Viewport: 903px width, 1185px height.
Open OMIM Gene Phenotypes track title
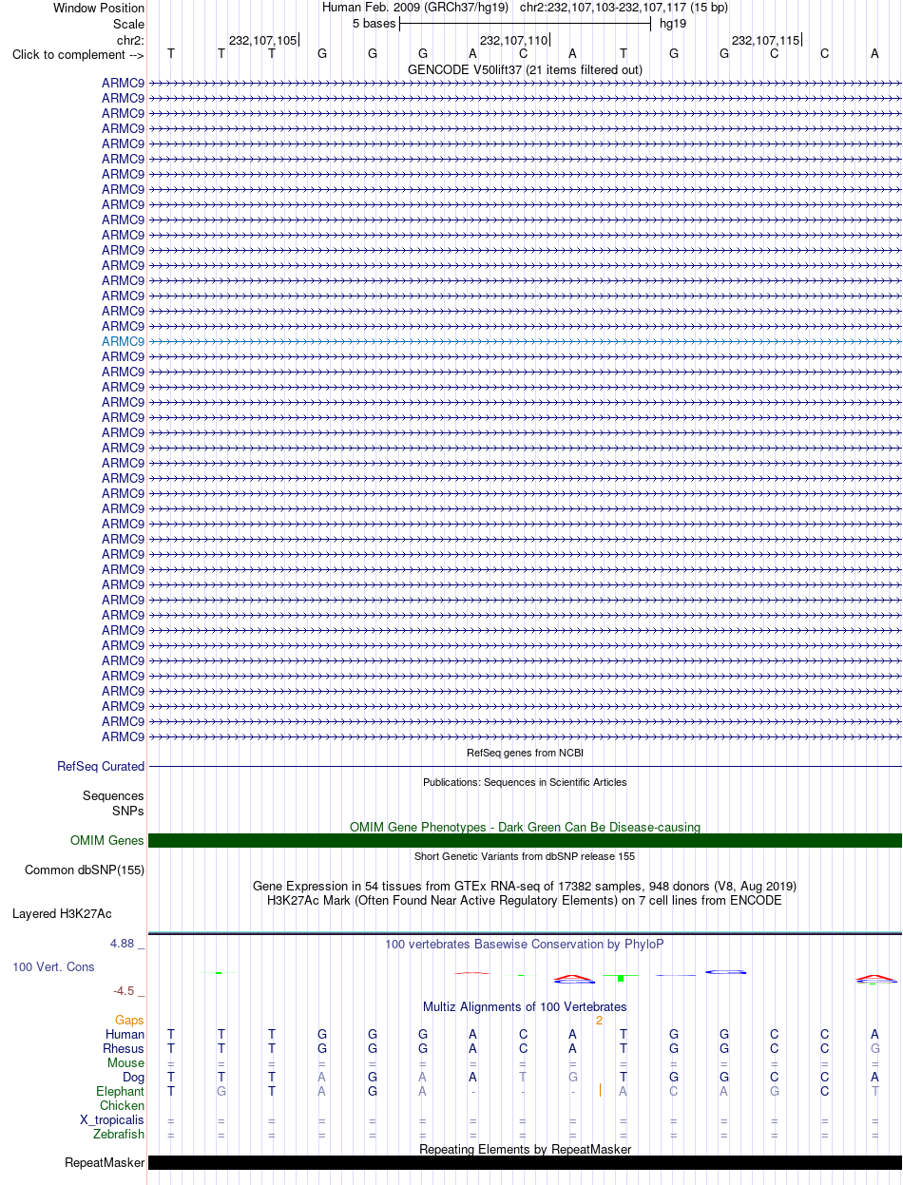coord(525,827)
